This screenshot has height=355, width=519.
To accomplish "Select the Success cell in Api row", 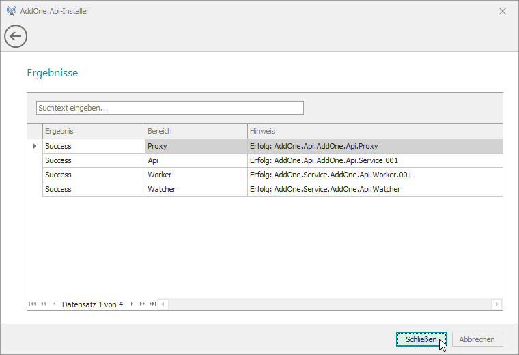I will coord(94,160).
